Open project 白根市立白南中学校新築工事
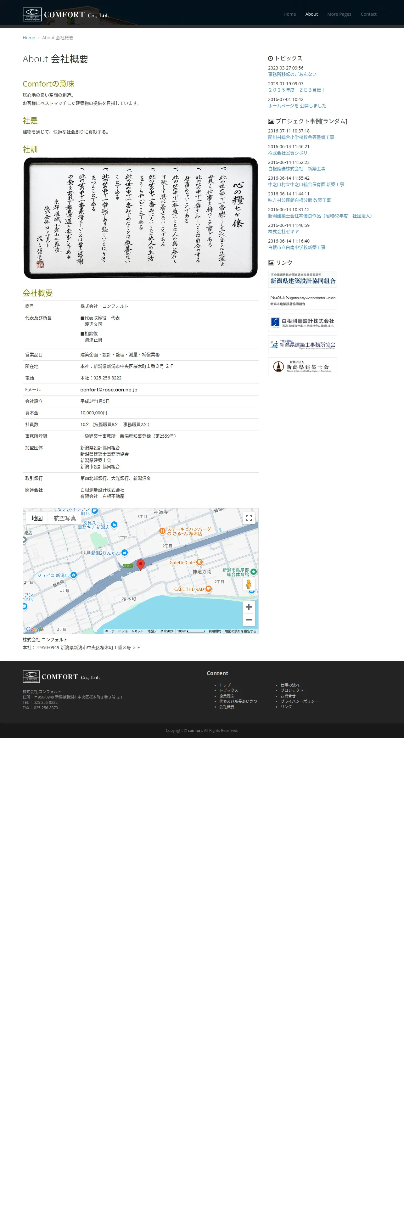The image size is (404, 1212). [296, 248]
